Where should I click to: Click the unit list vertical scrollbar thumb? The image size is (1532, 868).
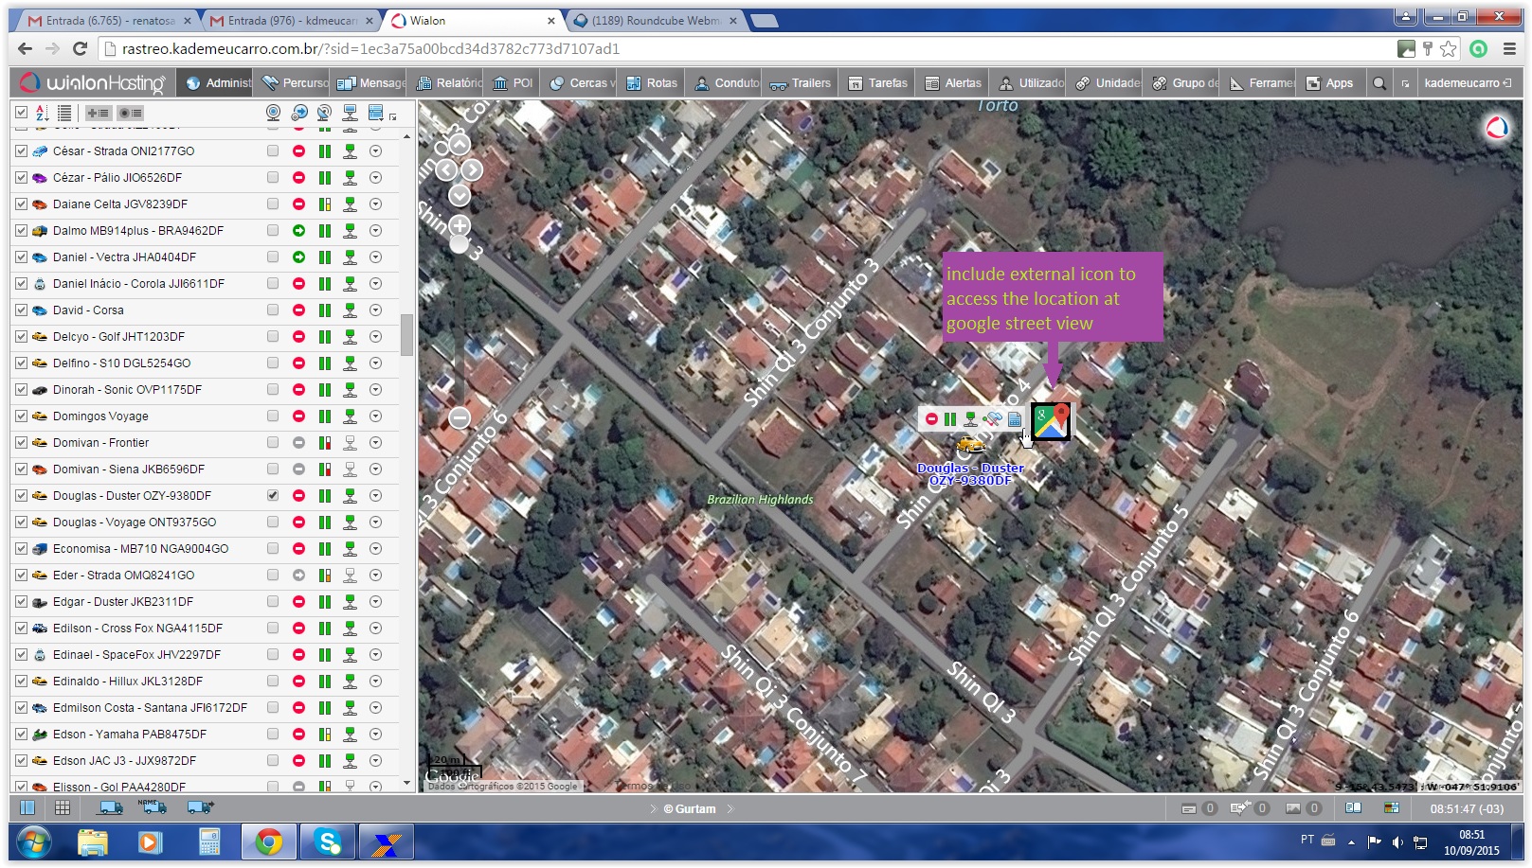click(x=406, y=334)
